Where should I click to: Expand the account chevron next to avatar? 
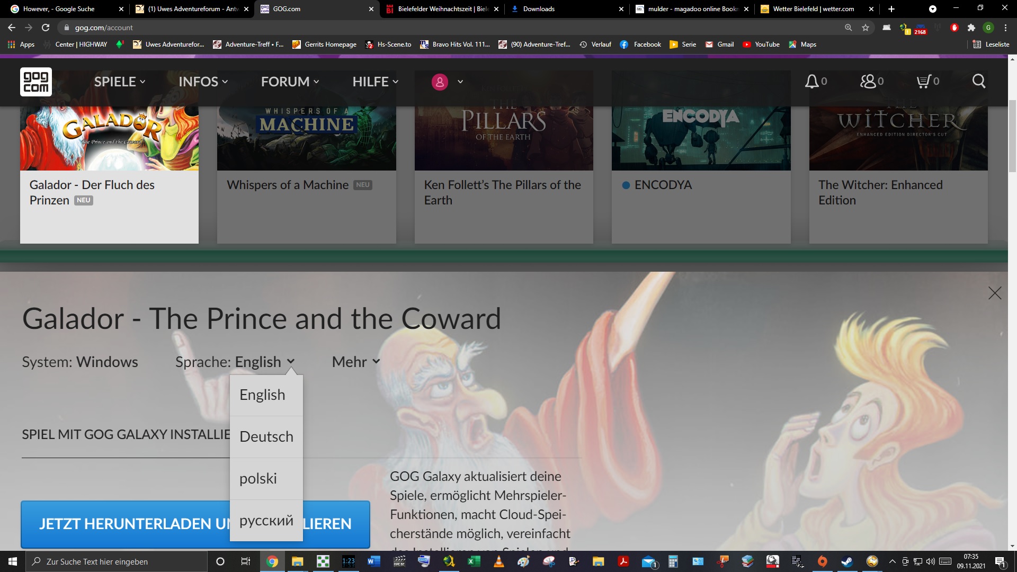point(460,82)
